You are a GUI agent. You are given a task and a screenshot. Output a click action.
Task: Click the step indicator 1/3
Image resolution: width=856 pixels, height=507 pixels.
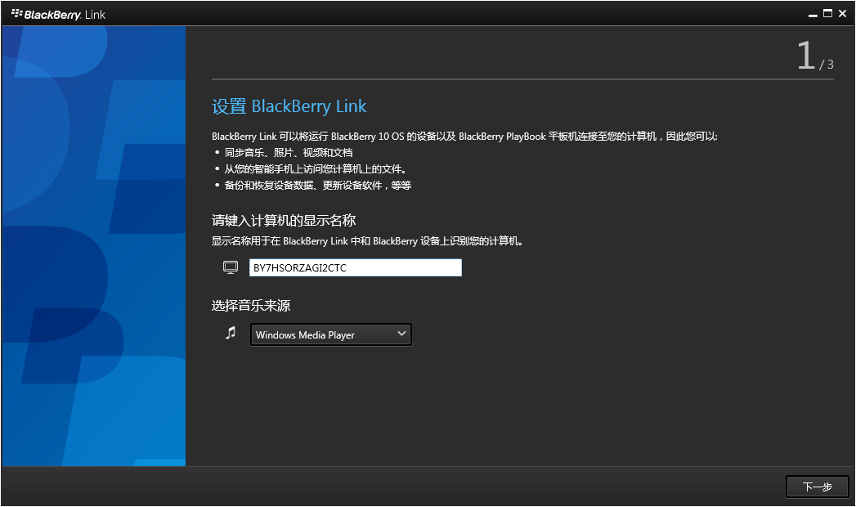click(815, 56)
